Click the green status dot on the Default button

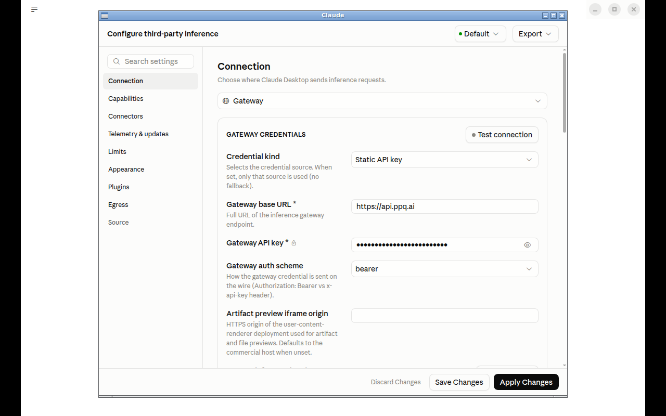pos(460,34)
